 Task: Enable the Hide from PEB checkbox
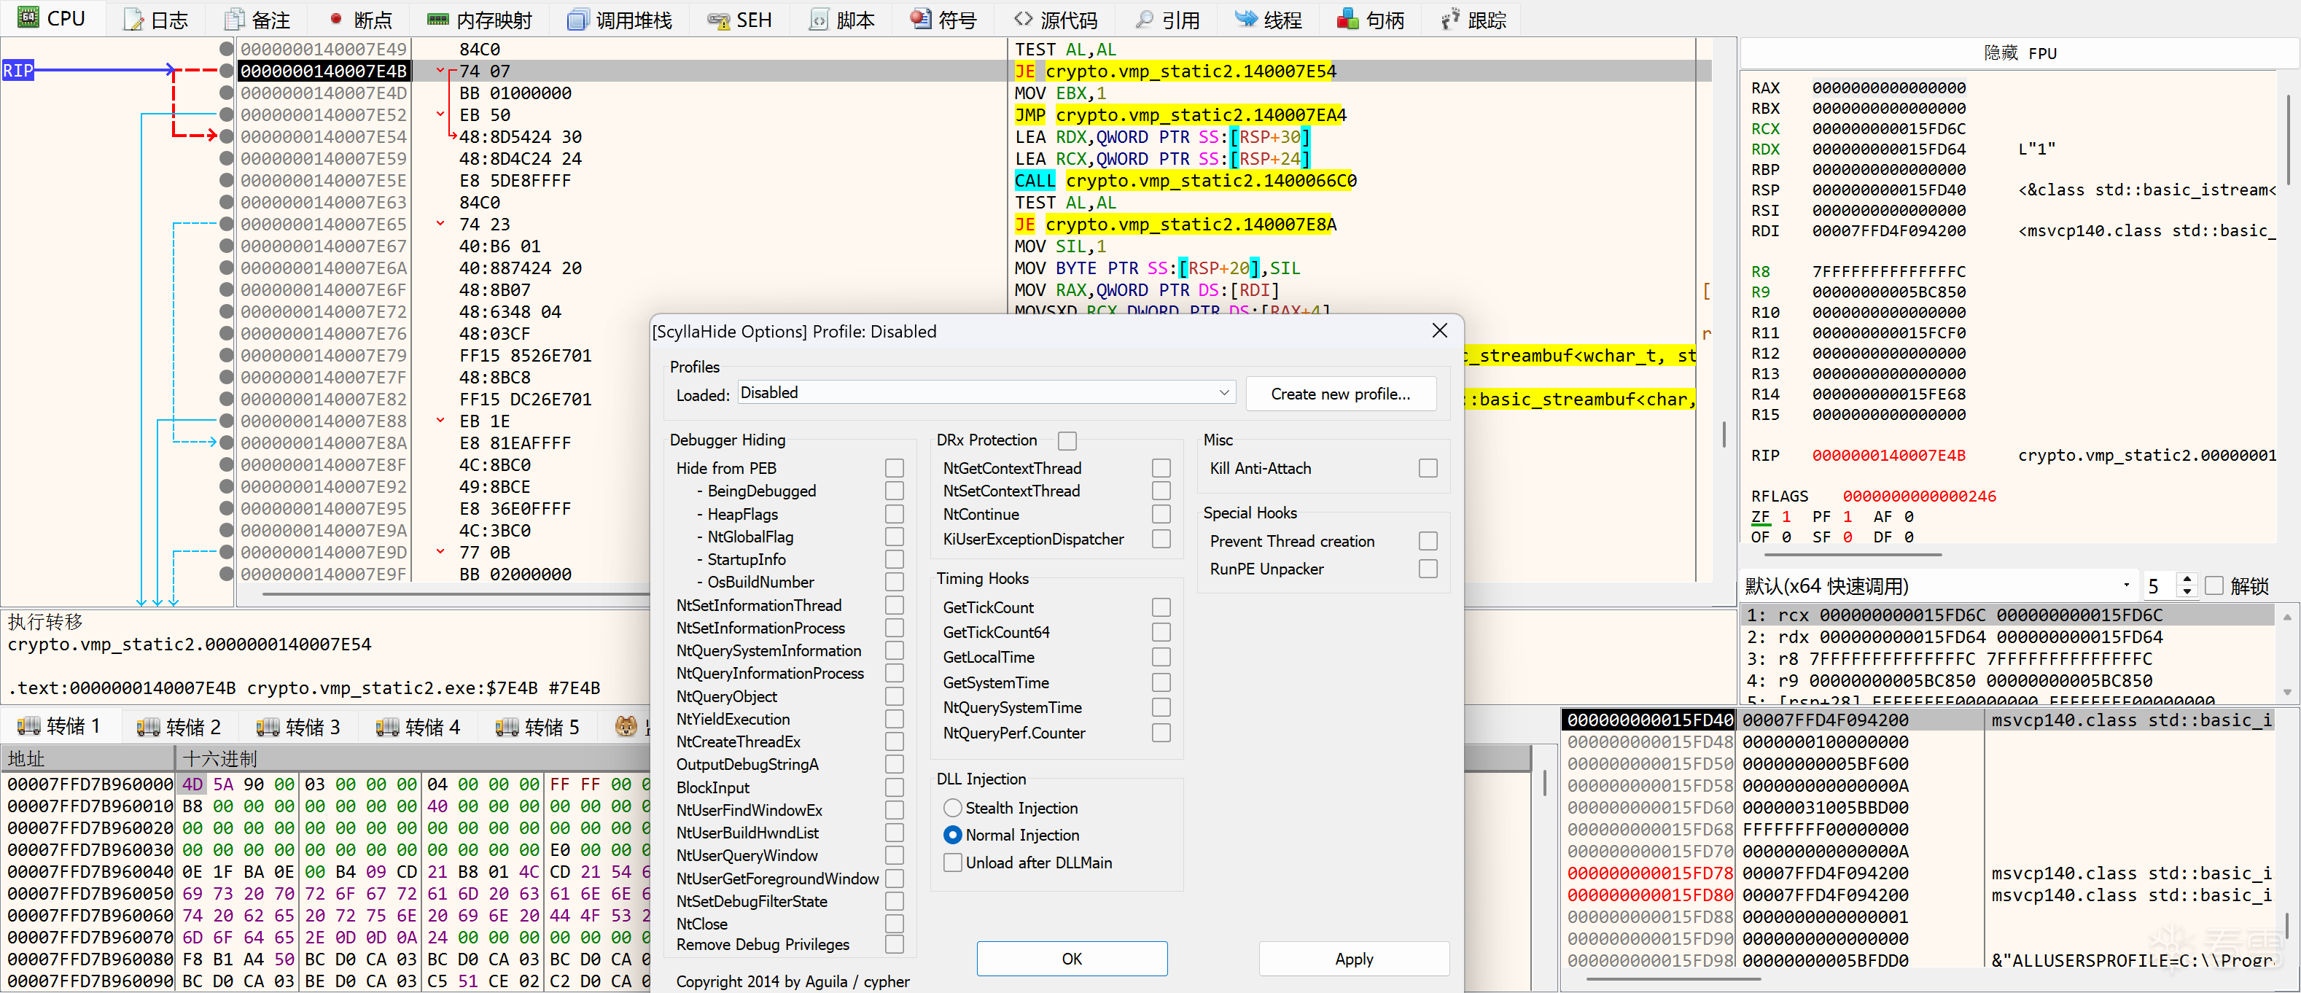tap(894, 468)
